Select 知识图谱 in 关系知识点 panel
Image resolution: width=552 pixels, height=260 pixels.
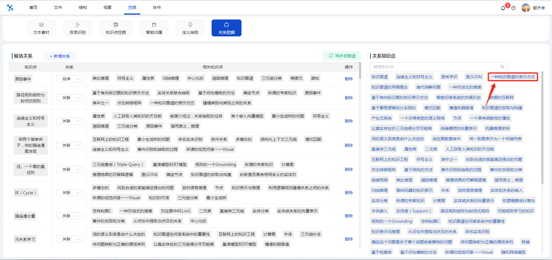coord(379,77)
